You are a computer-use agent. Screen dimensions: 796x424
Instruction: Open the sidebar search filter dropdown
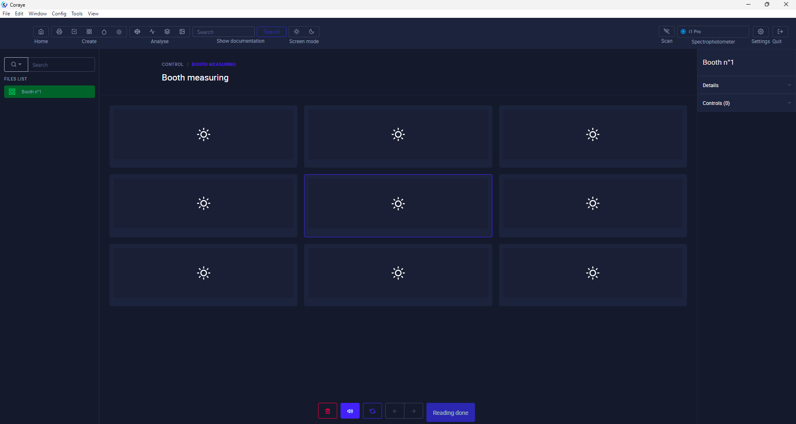(16, 65)
